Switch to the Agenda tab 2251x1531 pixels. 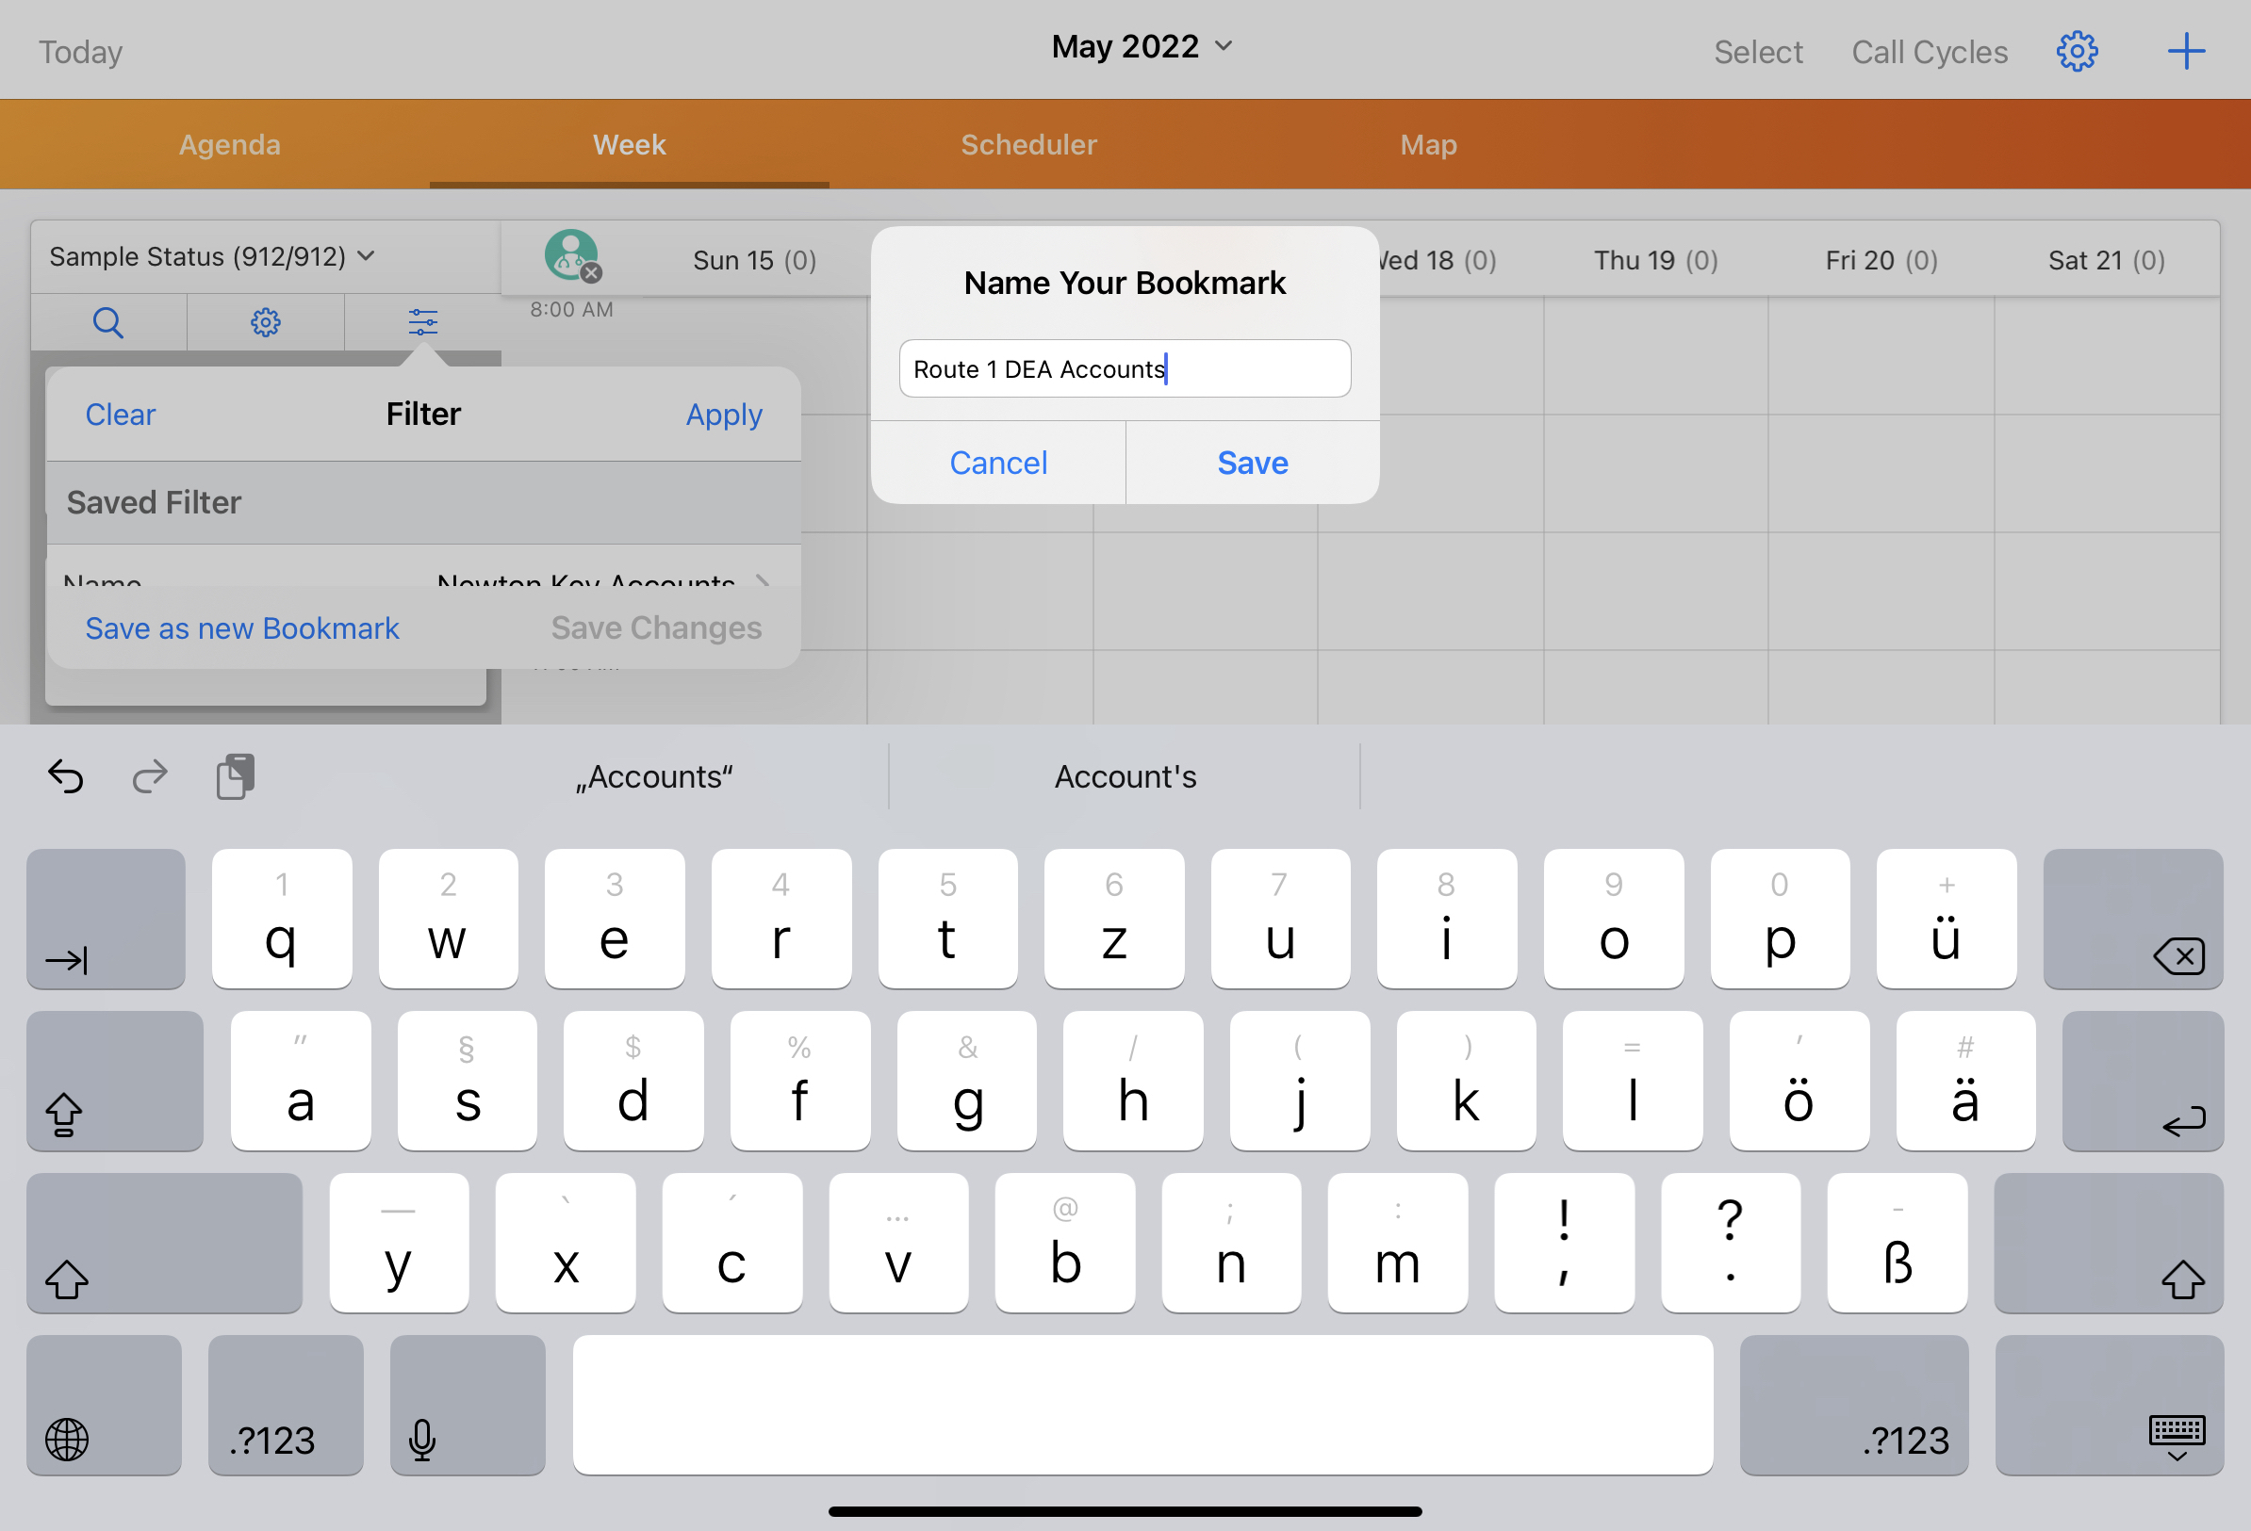pos(230,145)
